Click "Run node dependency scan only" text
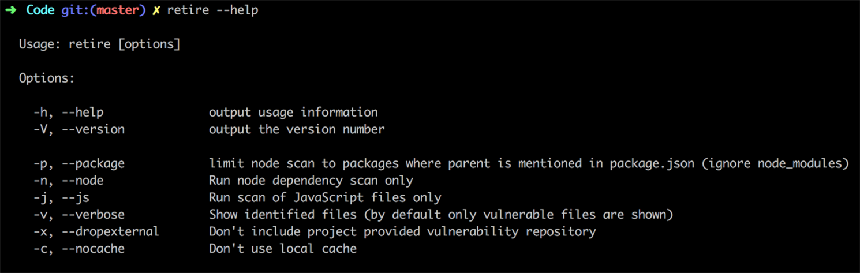Screen dimensions: 860x273 coord(311,181)
